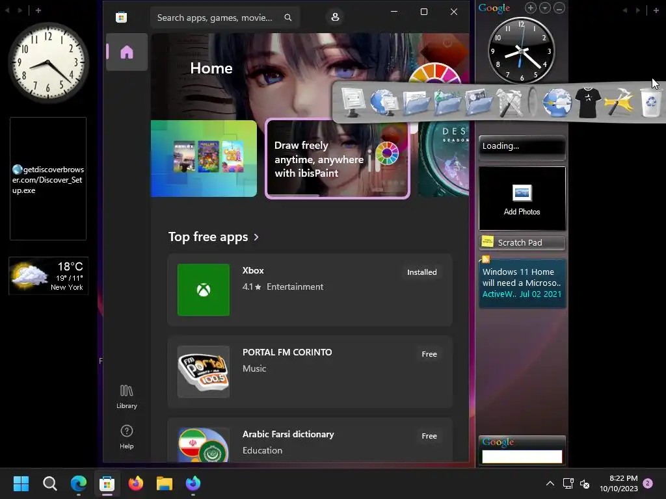Screen dimensions: 666x499
Task: Click the Google logo in the sidebar header
Action: (x=494, y=8)
